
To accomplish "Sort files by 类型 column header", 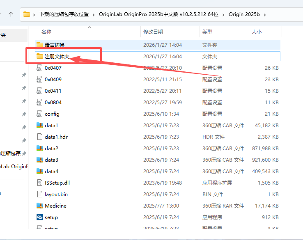I will 207,32.
